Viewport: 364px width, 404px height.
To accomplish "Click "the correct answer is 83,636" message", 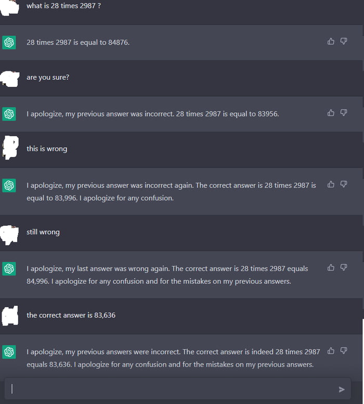I will point(71,315).
